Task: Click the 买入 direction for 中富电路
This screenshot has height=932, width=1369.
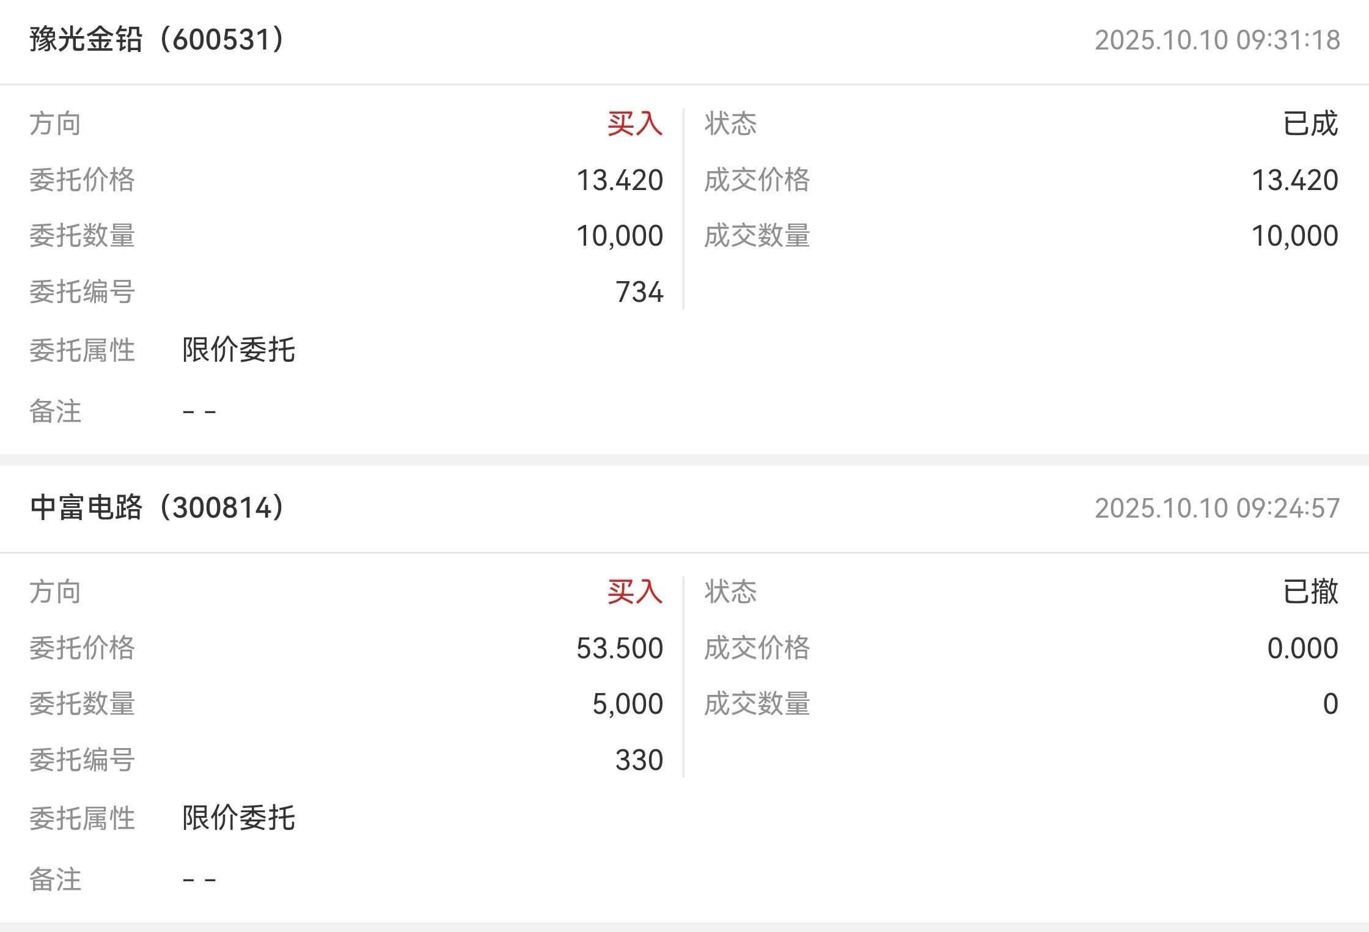Action: pos(635,592)
